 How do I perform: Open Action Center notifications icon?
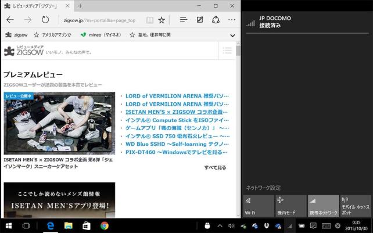click(313, 225)
